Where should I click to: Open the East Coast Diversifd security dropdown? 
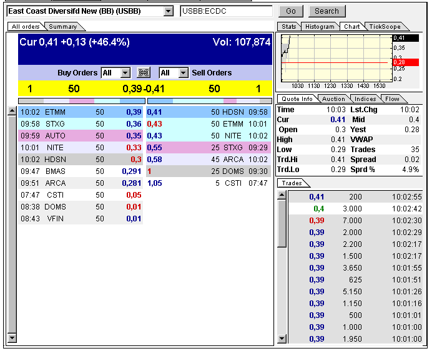point(168,11)
